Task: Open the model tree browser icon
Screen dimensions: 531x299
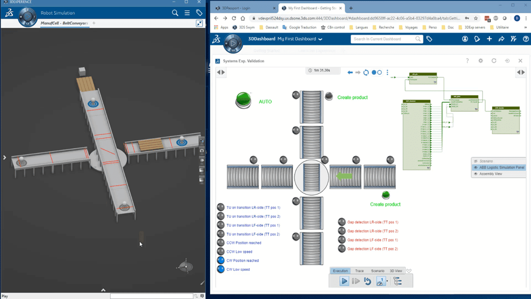Action: (397, 281)
